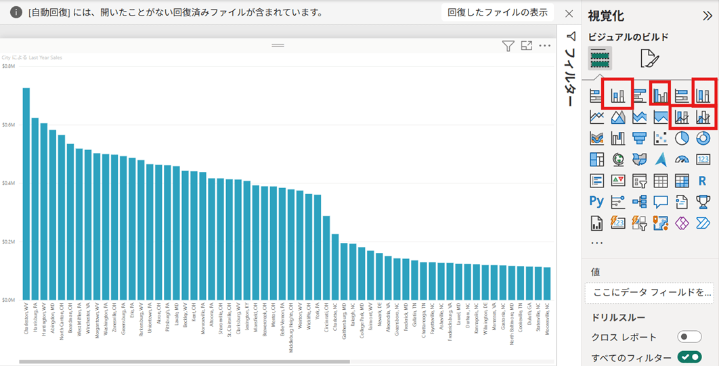Click the 値 data field well
719x366 pixels.
(649, 293)
